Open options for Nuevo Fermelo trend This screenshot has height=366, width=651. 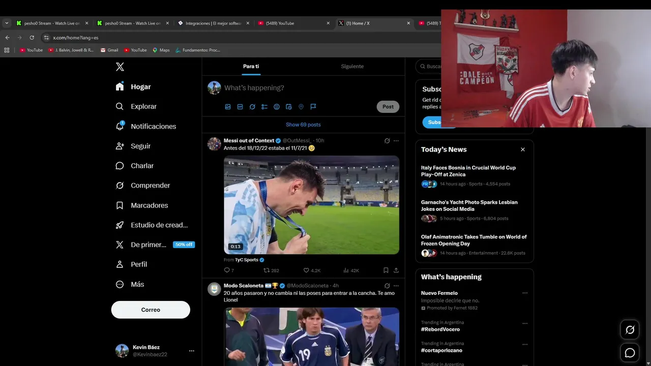pyautogui.click(x=525, y=293)
